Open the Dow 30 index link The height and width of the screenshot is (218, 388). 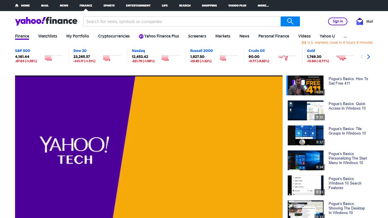pos(80,51)
